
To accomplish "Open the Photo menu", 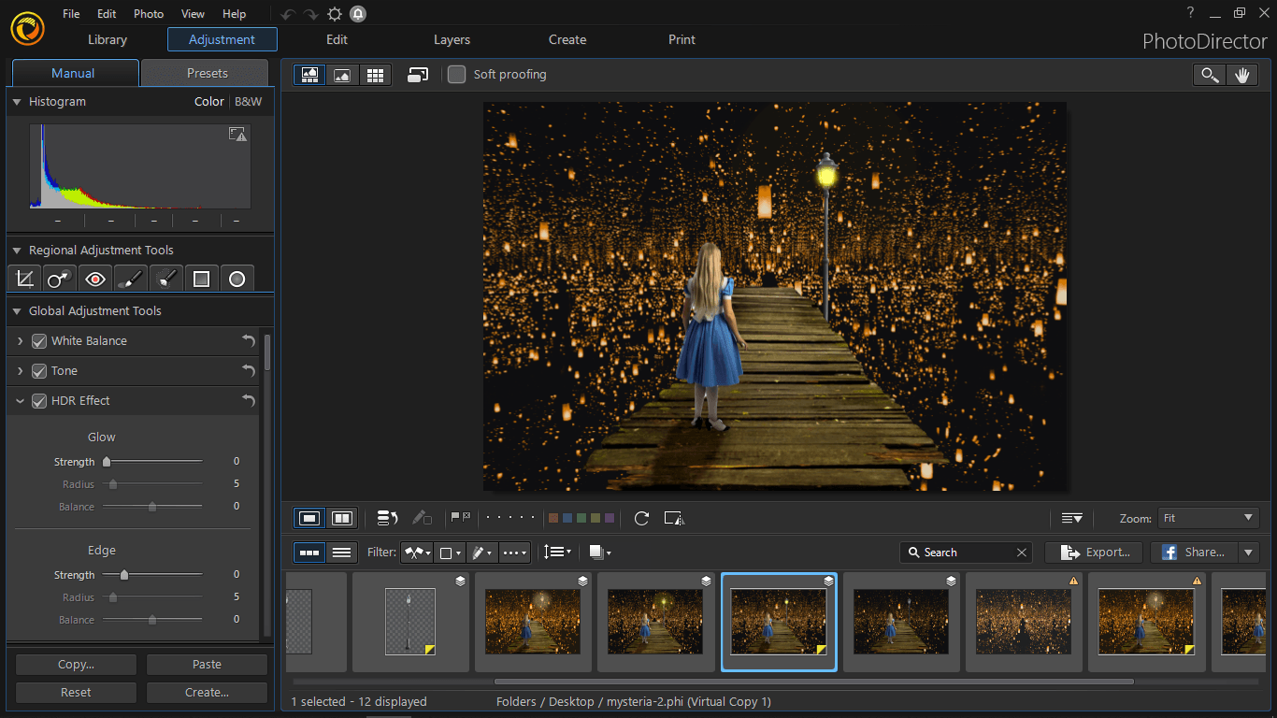I will coord(149,14).
